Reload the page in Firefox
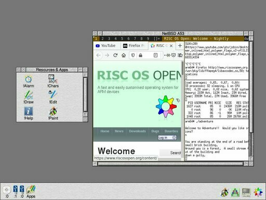The image size is (266, 200). pos(115,55)
